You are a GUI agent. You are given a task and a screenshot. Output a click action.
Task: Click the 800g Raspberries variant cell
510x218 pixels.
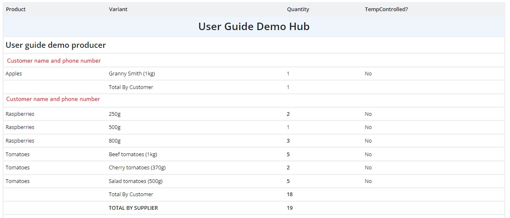115,141
